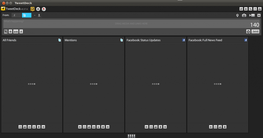Click the cloud icon under Full News Feed
263x138 pixels.
click(215, 127)
